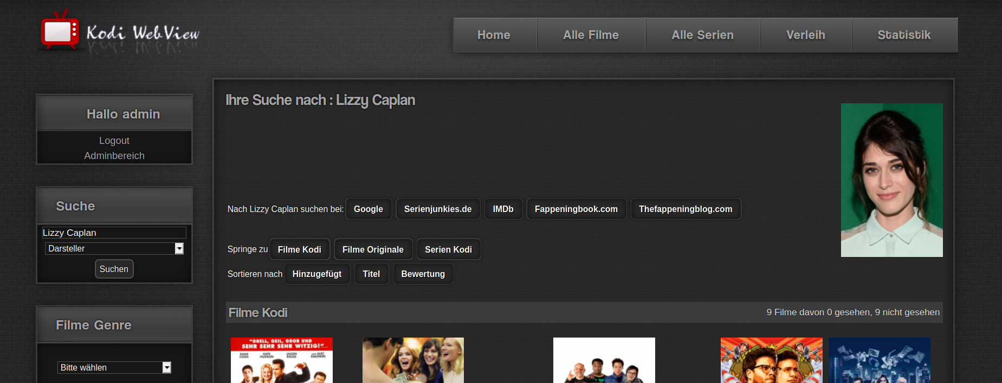The height and width of the screenshot is (383, 1002).
Task: Jump to Filme Kodi section
Action: (300, 249)
